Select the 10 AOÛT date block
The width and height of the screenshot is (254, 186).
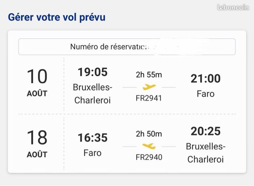tap(37, 82)
